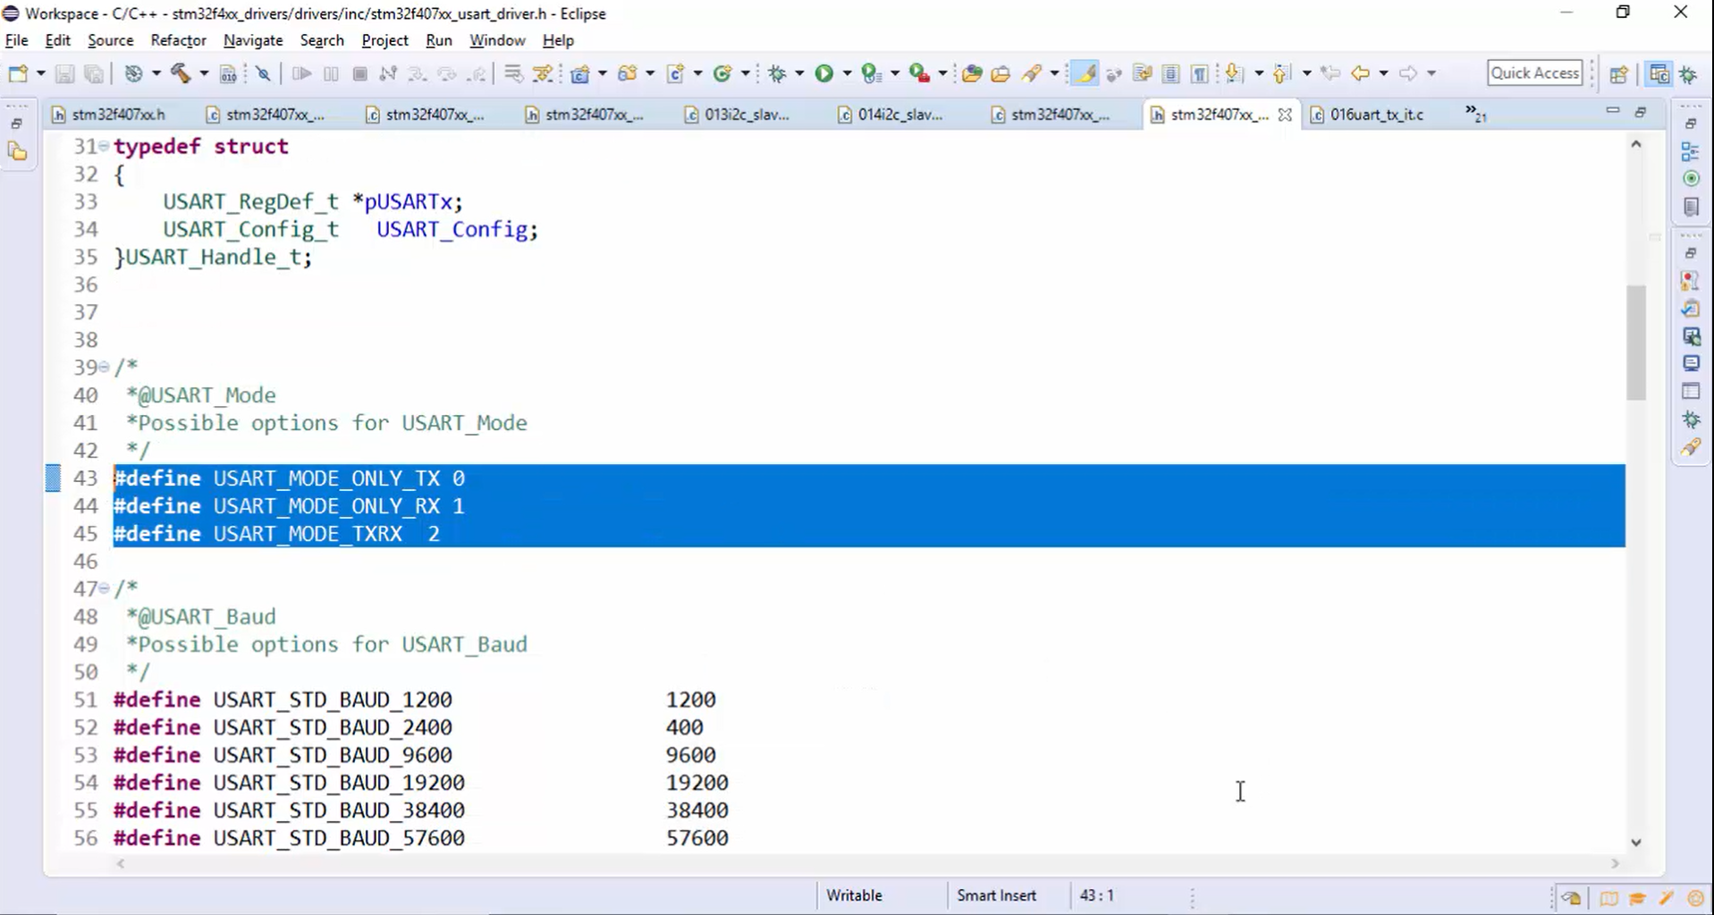Click the New C Source File icon

tap(675, 73)
